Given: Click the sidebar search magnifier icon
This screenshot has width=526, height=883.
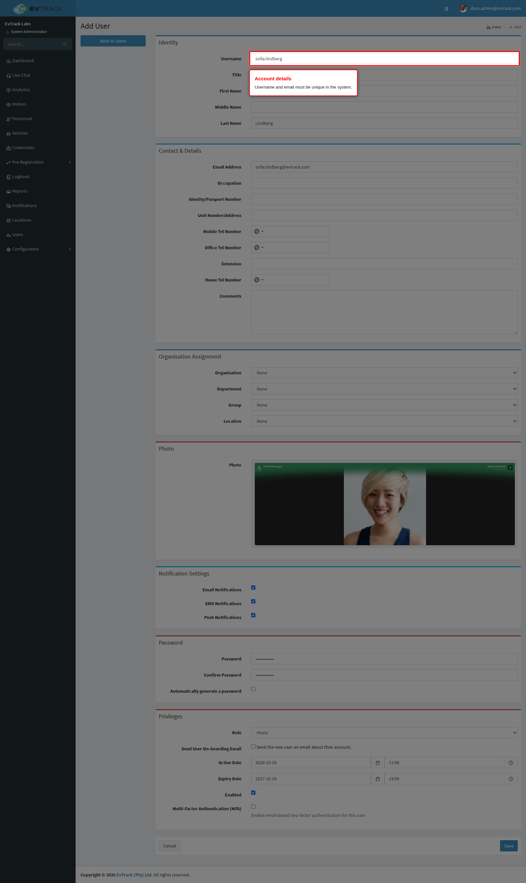Looking at the screenshot, I should pos(65,44).
